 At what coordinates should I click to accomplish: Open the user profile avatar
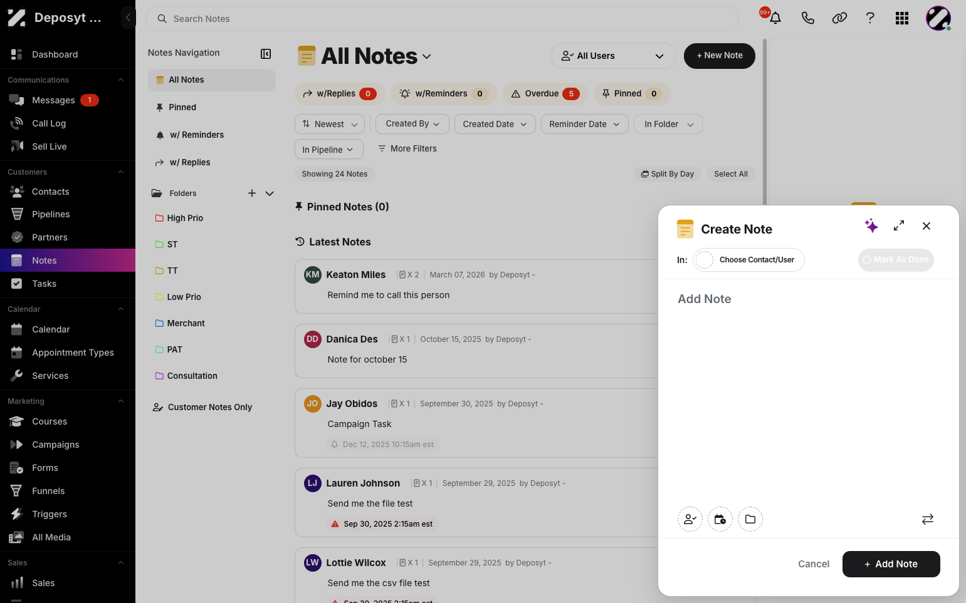(x=938, y=18)
